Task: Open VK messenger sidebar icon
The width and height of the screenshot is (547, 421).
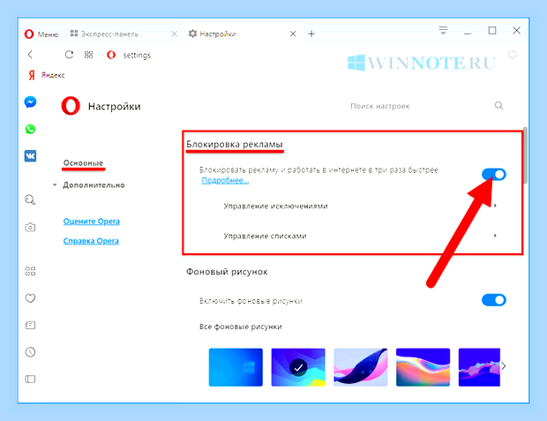Action: point(30,156)
